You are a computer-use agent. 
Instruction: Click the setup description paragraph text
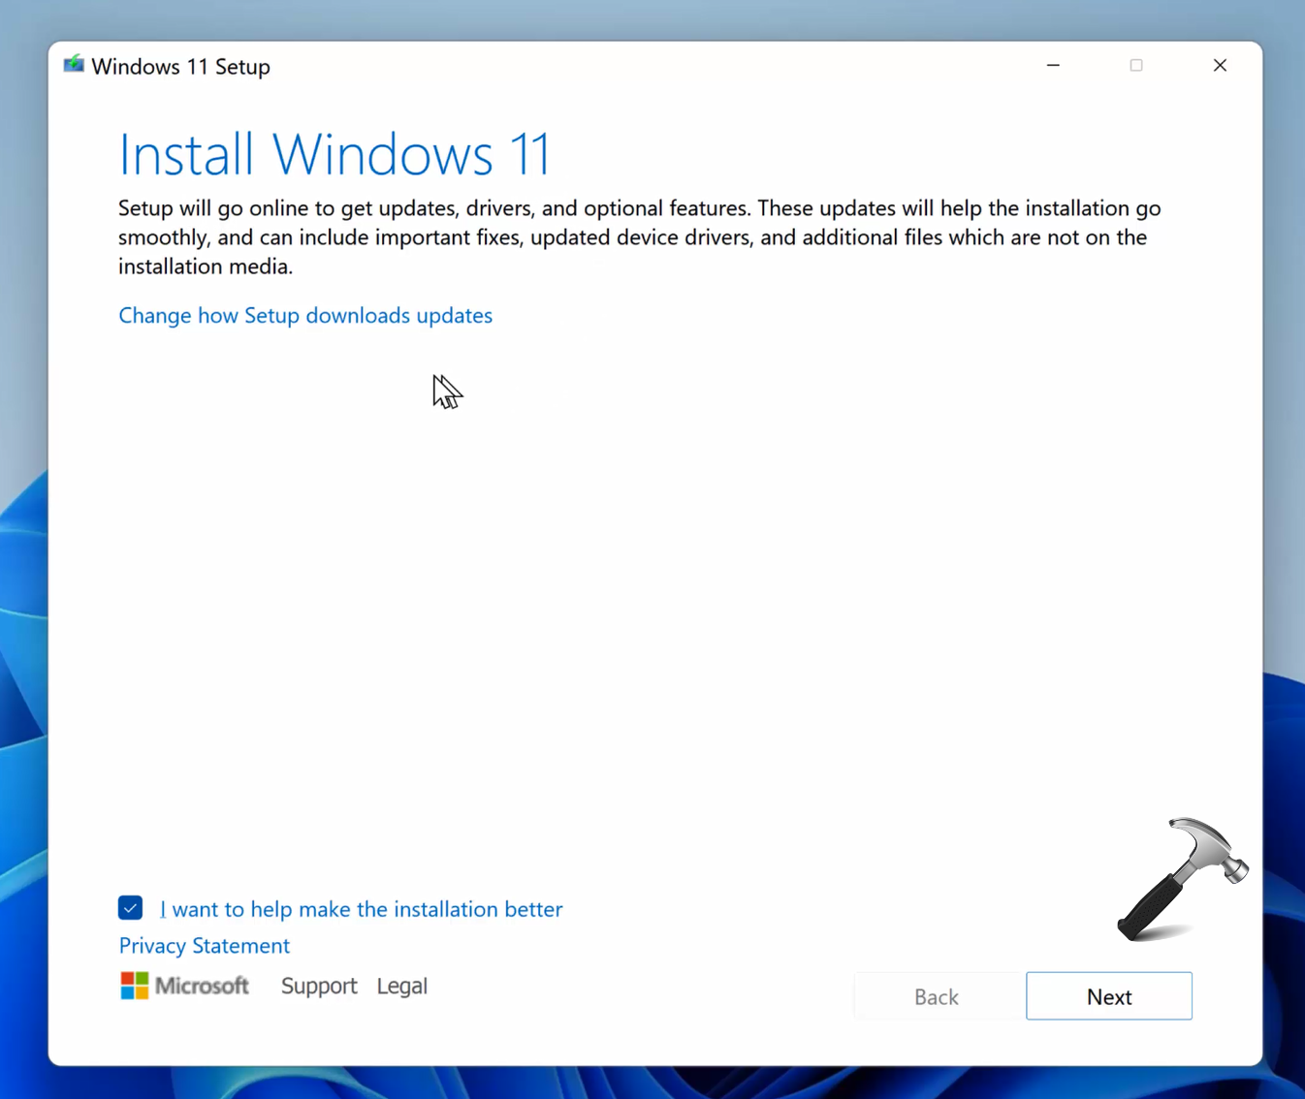click(x=632, y=237)
